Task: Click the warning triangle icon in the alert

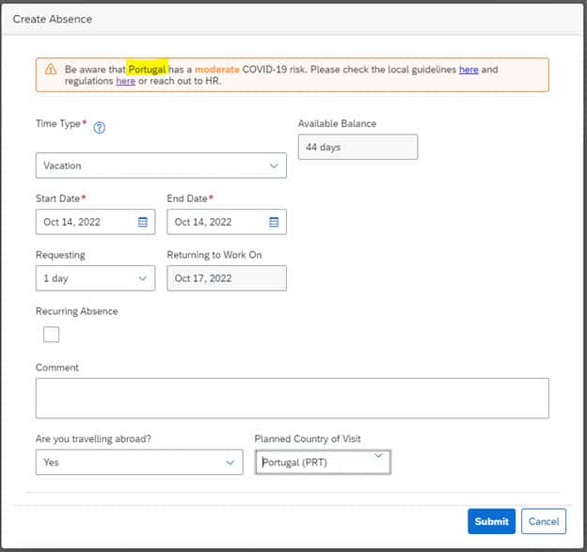Action: (51, 70)
